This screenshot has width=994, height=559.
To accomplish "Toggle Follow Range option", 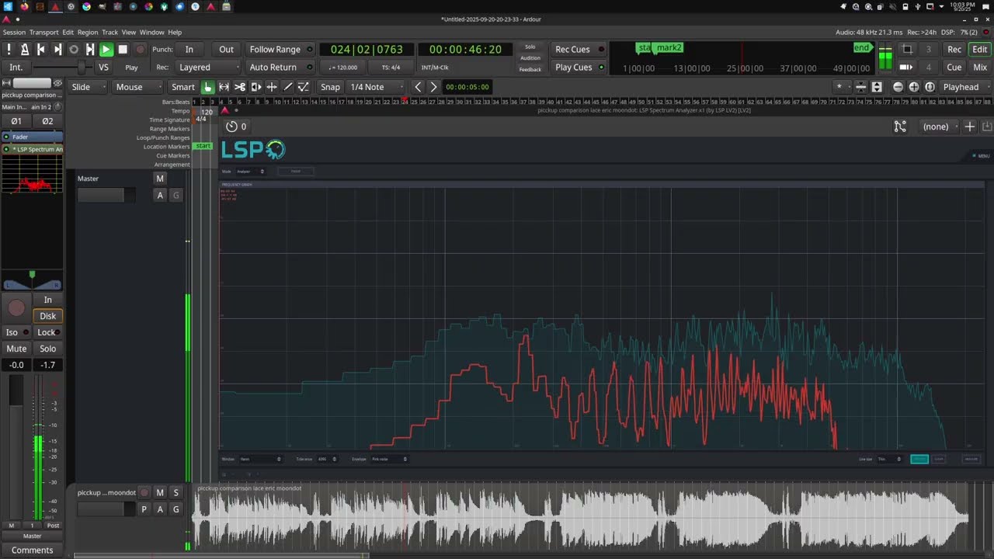I will [280, 49].
